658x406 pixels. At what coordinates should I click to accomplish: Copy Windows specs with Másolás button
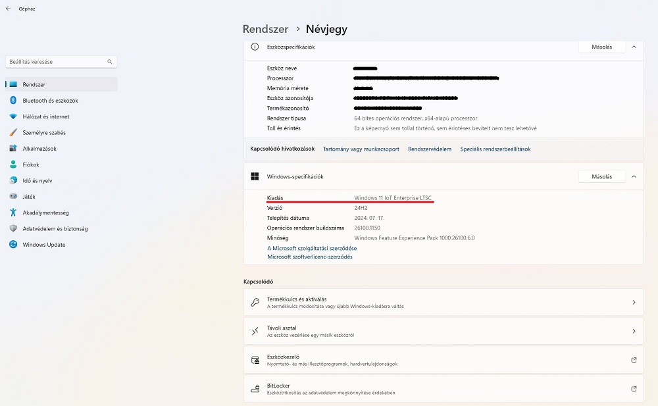pyautogui.click(x=602, y=177)
